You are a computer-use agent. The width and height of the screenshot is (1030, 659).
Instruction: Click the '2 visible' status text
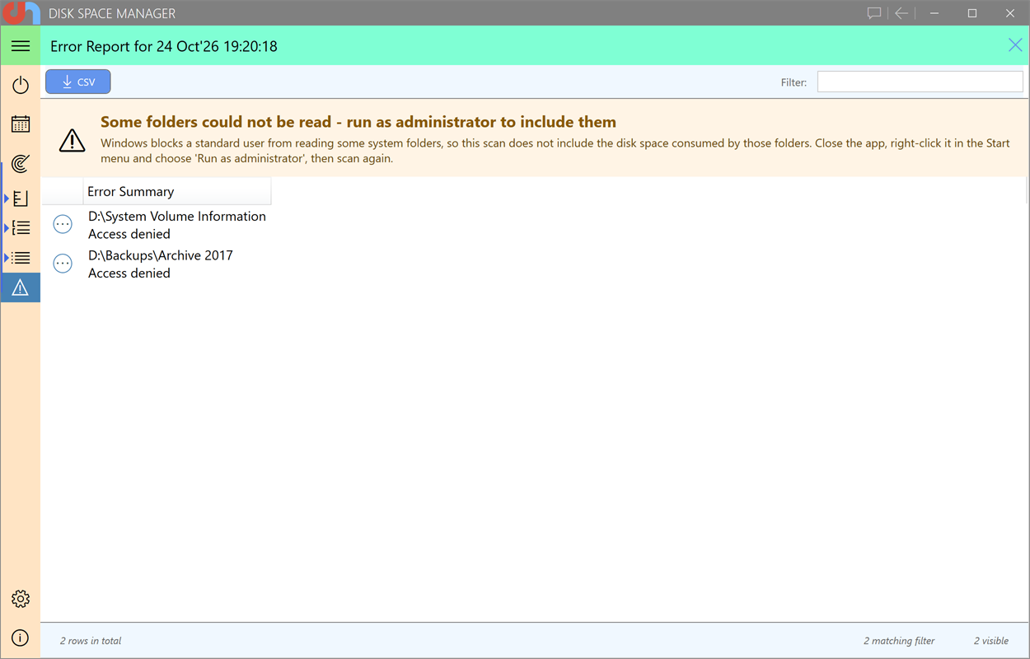(991, 641)
